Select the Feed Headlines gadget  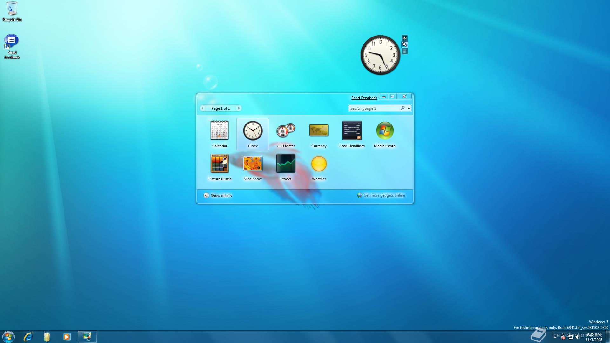point(352,134)
